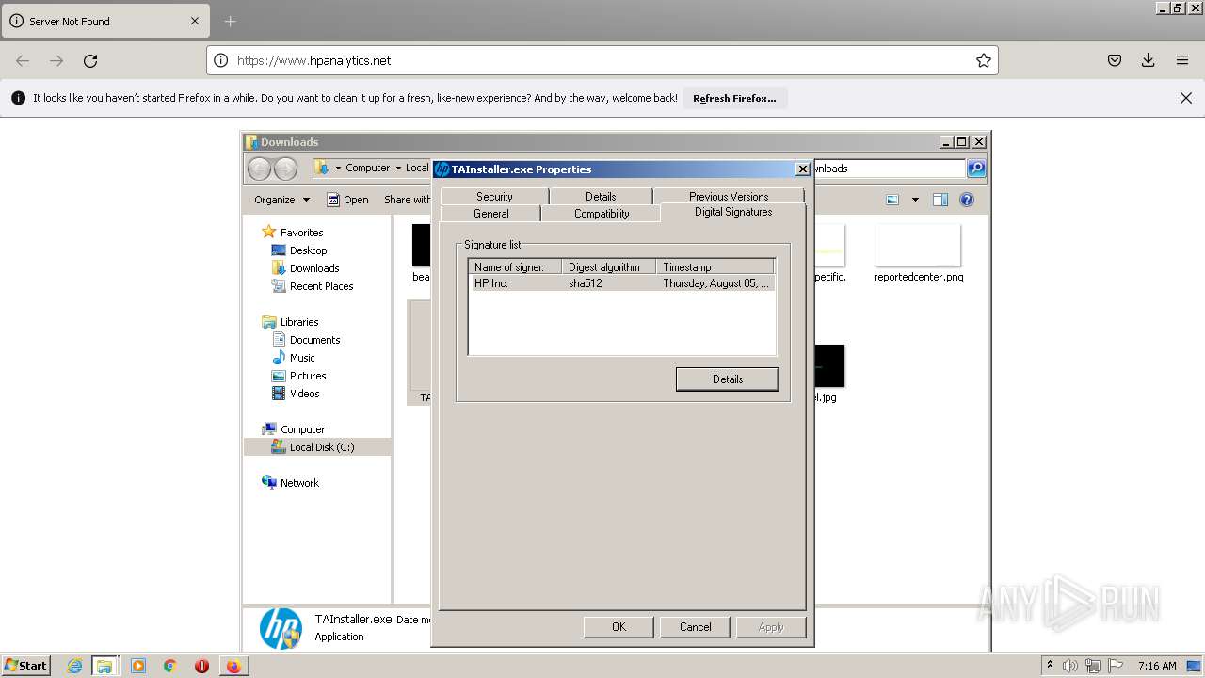This screenshot has width=1205, height=678.
Task: Go back in Firefox navigation
Action: 23,60
